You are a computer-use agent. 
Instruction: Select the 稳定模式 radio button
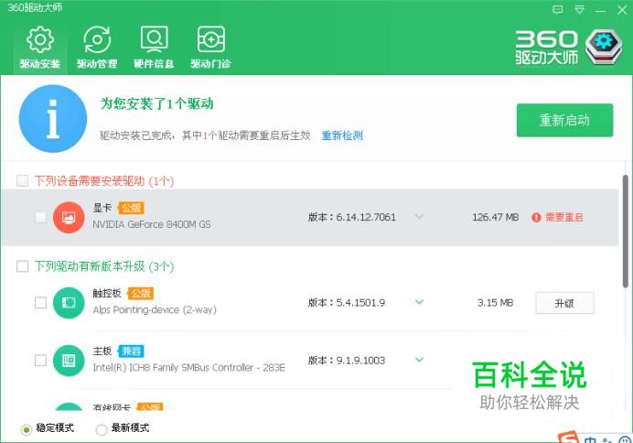click(27, 429)
